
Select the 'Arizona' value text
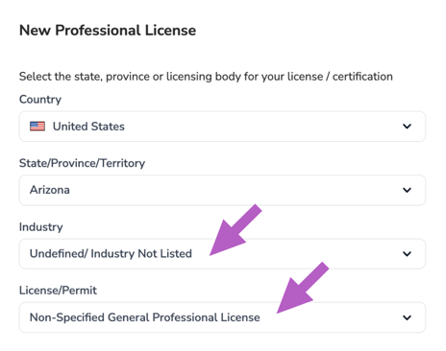[50, 190]
